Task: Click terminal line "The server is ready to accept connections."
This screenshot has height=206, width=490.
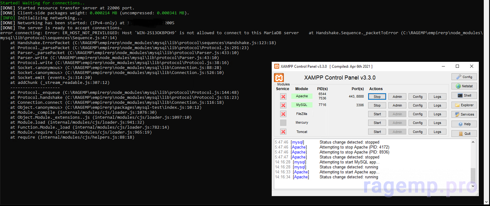Action: coord(61,28)
